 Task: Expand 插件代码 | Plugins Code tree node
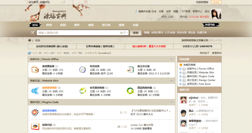click(x=180, y=76)
